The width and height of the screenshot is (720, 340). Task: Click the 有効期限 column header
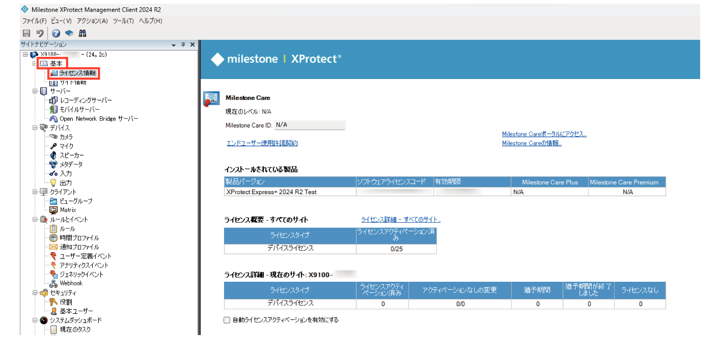472,182
